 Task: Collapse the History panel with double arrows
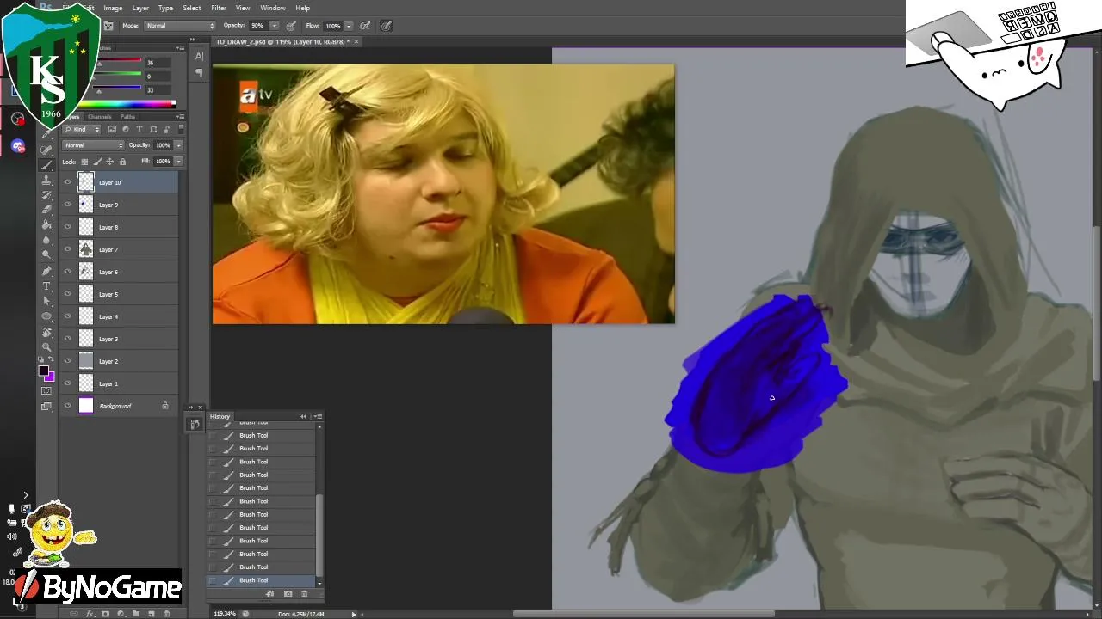click(x=303, y=416)
